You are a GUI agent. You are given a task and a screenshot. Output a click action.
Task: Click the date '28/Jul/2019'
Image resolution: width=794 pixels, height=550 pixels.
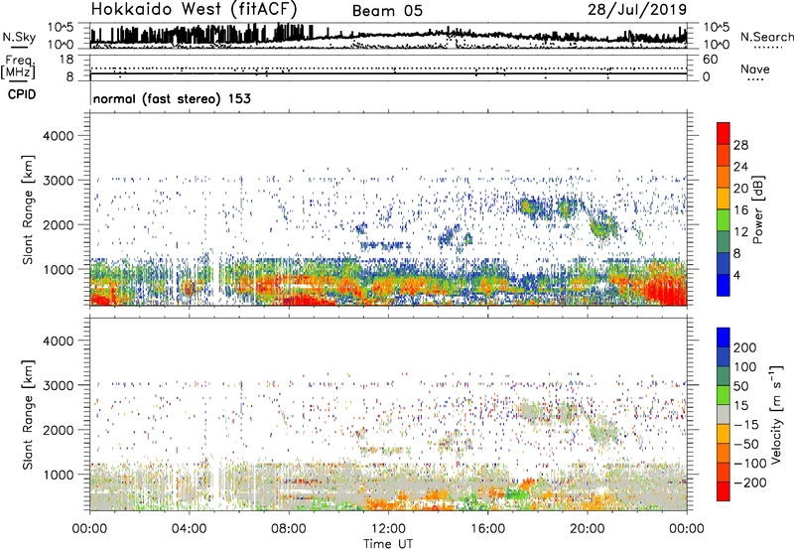pos(637,10)
